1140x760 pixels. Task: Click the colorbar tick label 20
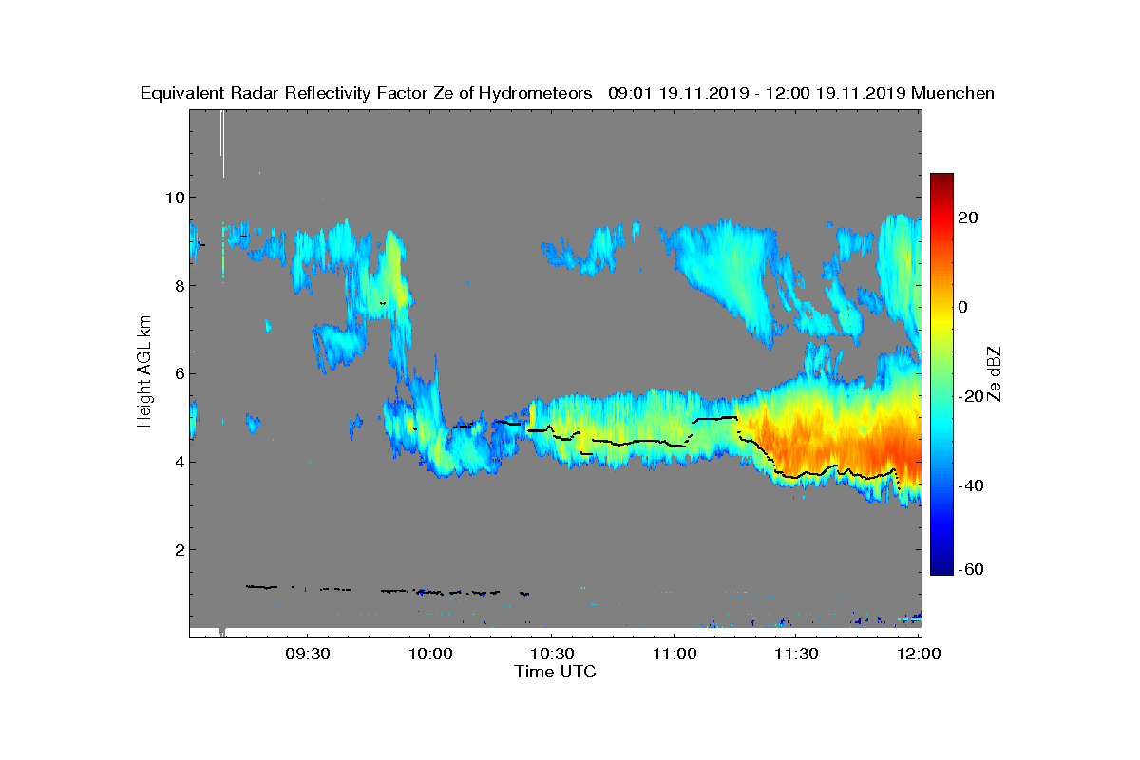click(969, 218)
